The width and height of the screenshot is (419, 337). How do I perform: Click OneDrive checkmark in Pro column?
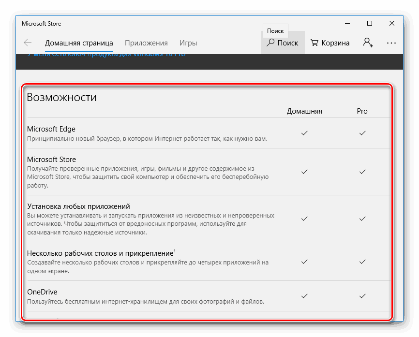pos(362,295)
